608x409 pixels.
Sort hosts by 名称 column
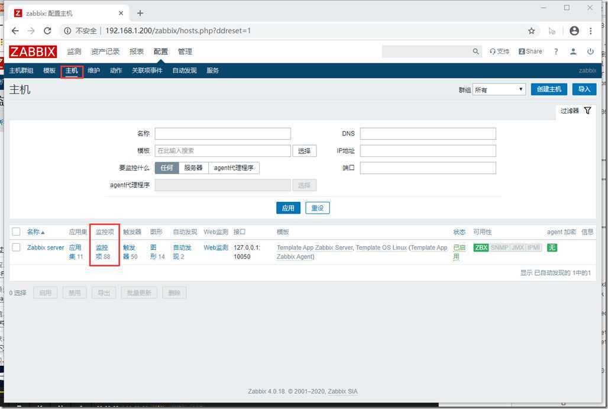[x=35, y=232]
